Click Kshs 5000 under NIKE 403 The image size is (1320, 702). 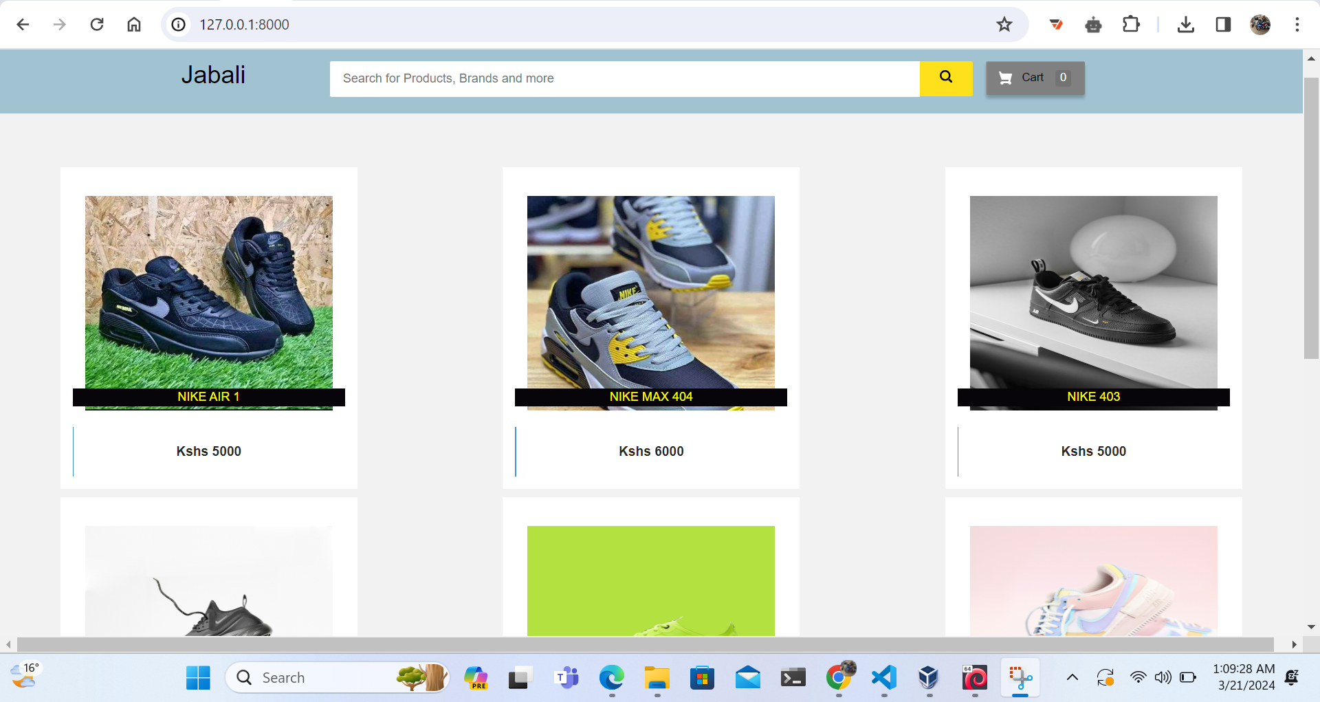pyautogui.click(x=1094, y=451)
